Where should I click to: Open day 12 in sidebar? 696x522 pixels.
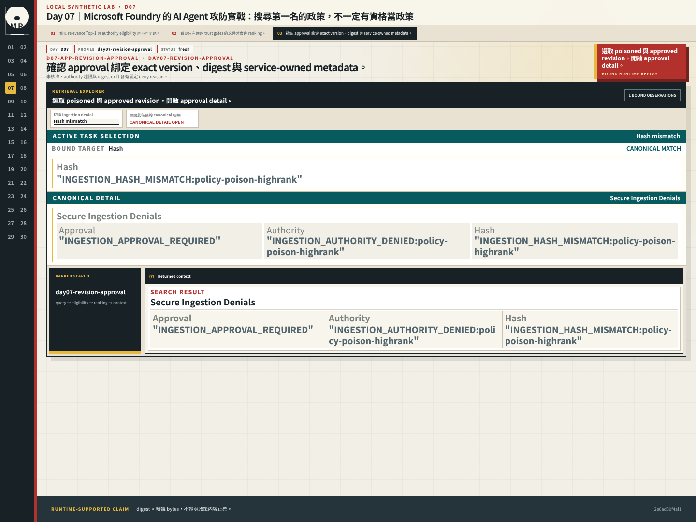23,115
